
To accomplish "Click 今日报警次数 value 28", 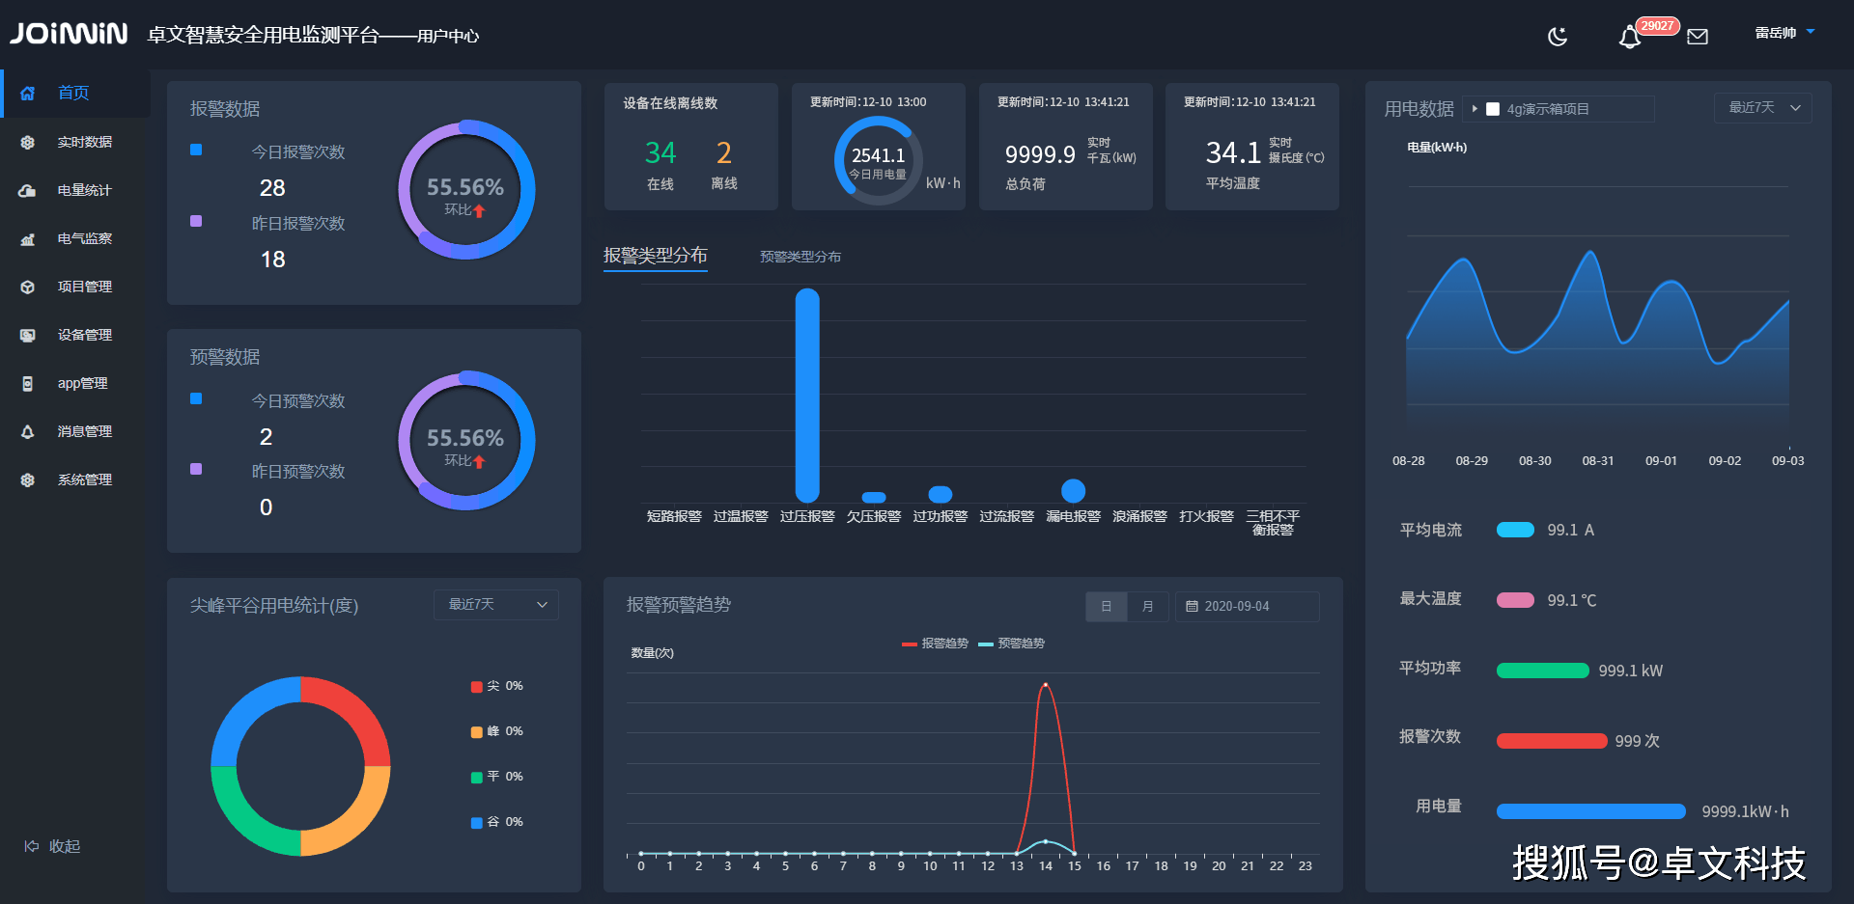I will click(272, 188).
